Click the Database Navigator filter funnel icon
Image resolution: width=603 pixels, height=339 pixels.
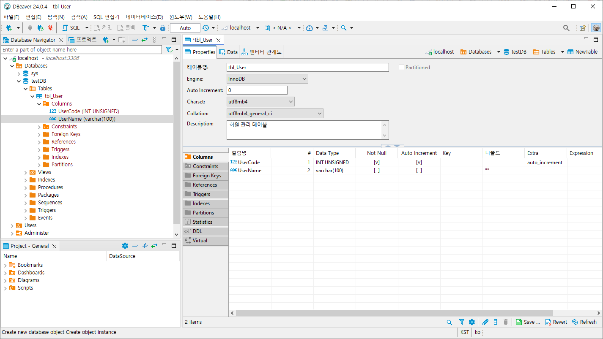pos(169,50)
